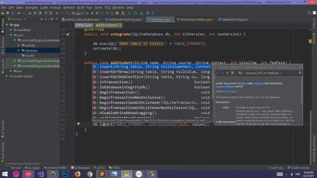Viewport: 317px width, 178px height.
Task: Click the scroll from source target icon
Action: tap(42, 19)
